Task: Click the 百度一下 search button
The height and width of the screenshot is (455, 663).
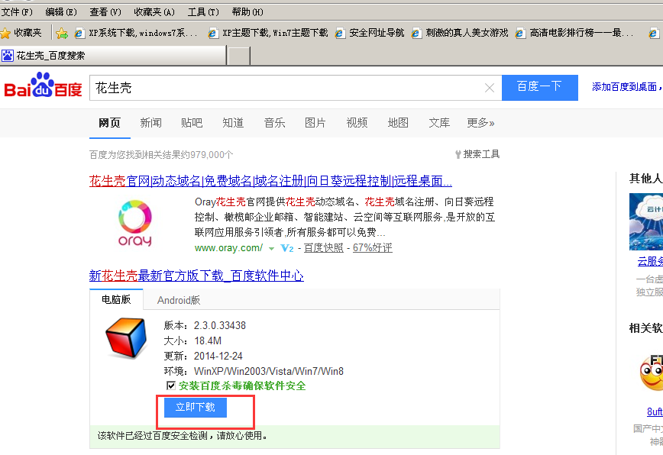Action: coord(539,88)
